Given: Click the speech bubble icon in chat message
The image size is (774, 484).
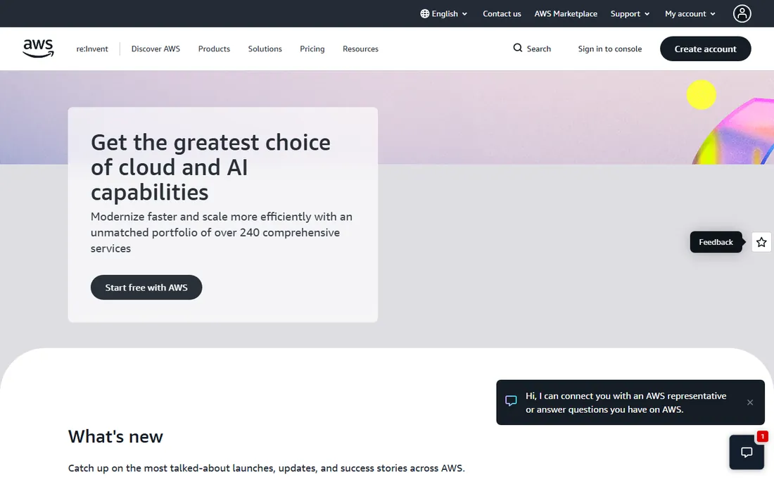Looking at the screenshot, I should (511, 400).
